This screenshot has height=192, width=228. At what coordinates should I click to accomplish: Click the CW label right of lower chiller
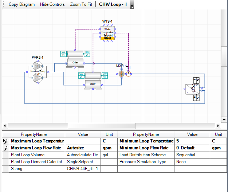105,75
